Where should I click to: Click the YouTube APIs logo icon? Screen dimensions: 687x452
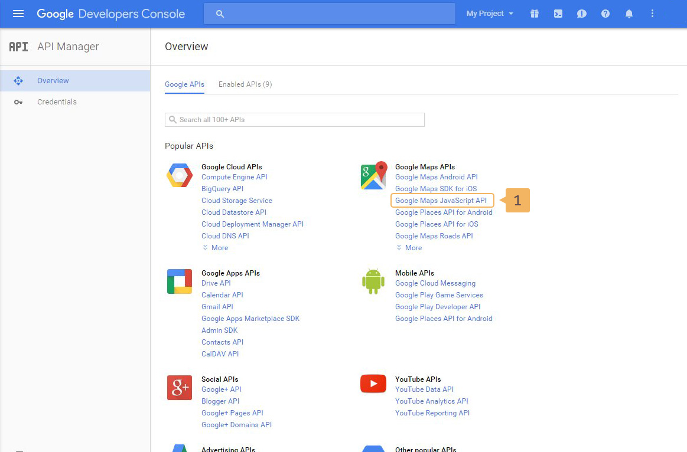(x=373, y=384)
